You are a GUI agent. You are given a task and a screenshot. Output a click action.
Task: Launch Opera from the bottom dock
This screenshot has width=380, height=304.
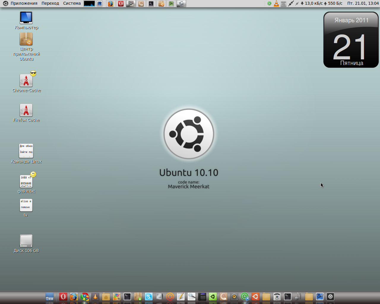63,297
